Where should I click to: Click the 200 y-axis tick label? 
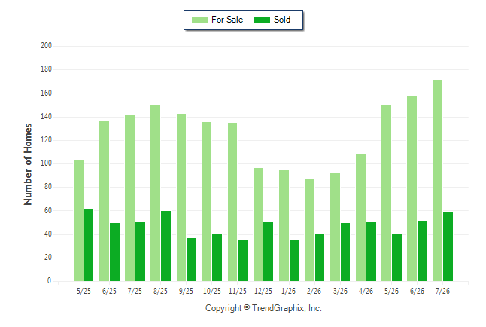pos(46,46)
